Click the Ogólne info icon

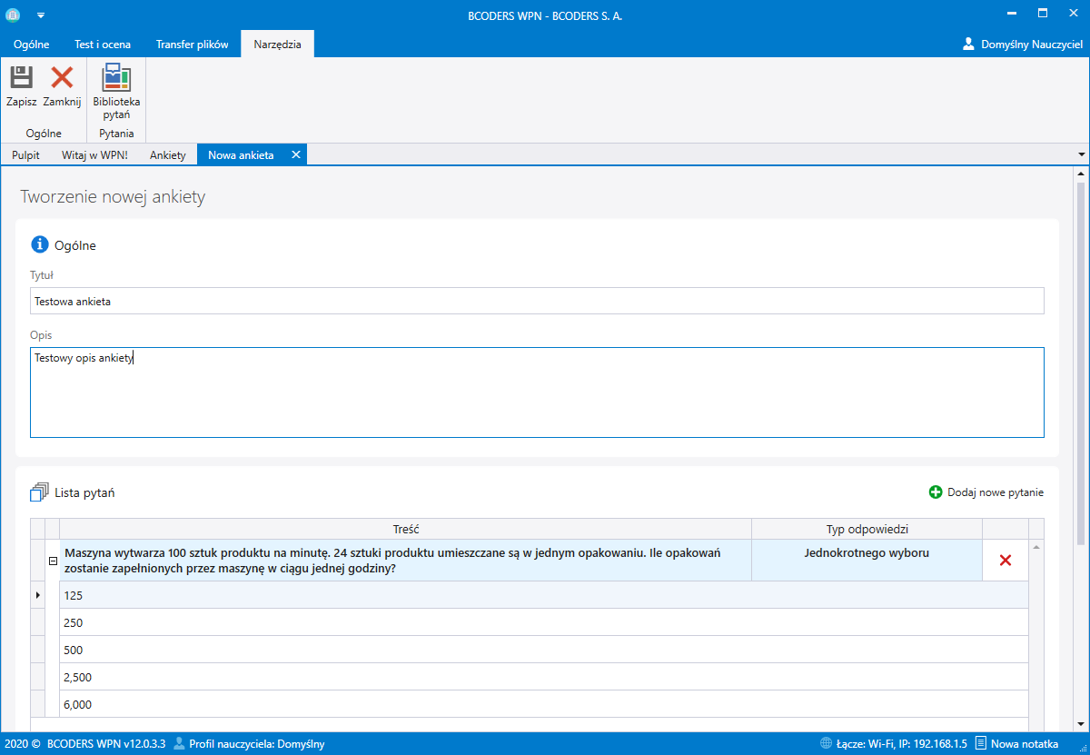[x=39, y=244]
